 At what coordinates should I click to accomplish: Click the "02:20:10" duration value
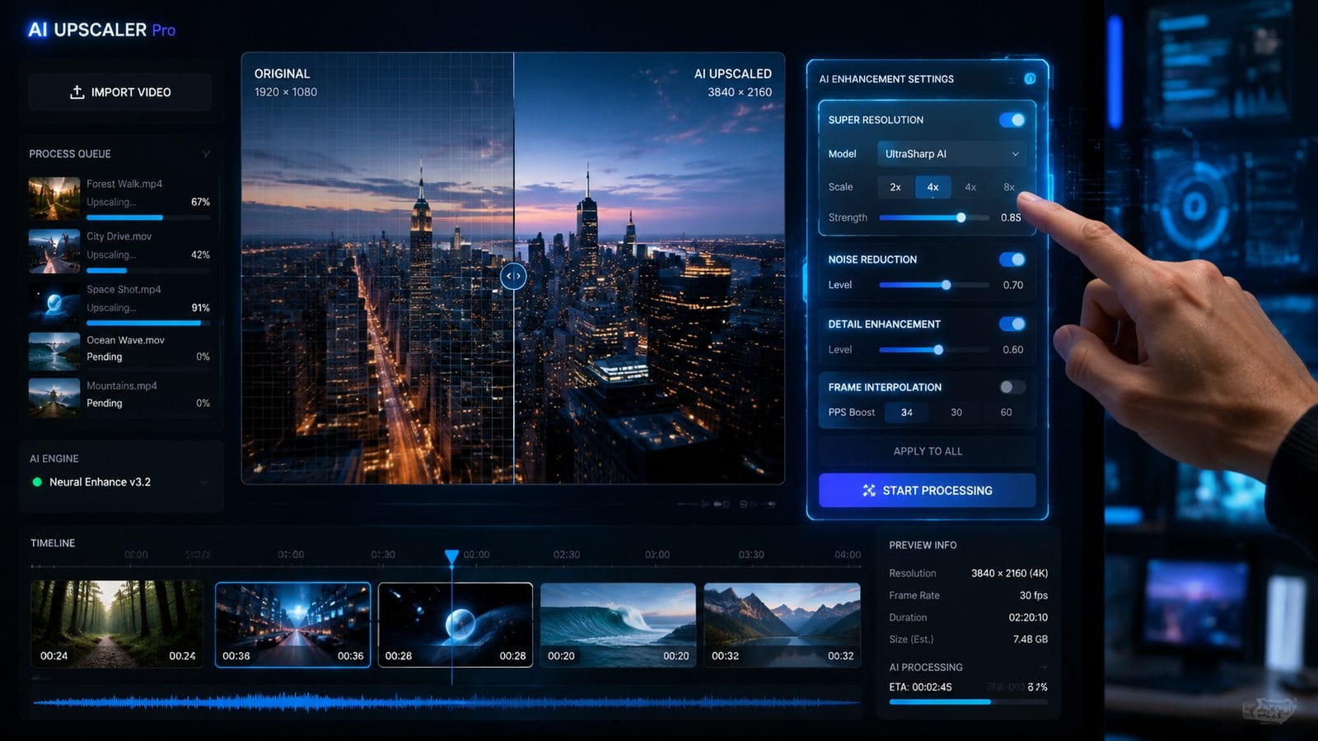coord(1028,618)
